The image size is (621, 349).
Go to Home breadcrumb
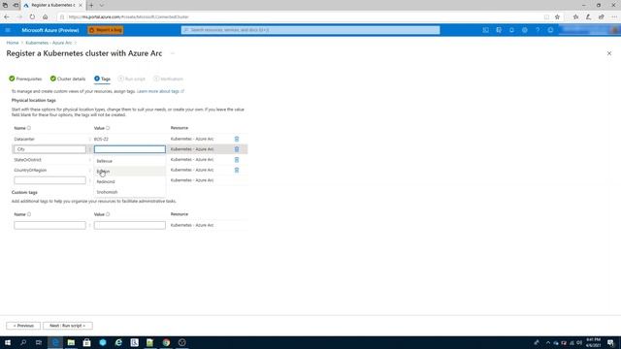(x=13, y=43)
